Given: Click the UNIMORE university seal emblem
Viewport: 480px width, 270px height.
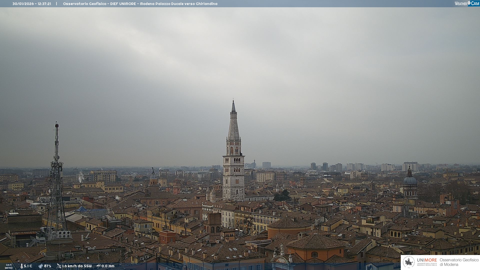Looking at the screenshot, I should [409, 262].
